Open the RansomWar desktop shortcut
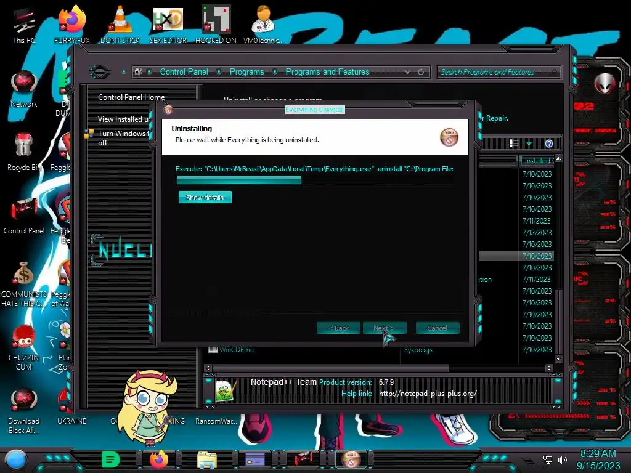 pyautogui.click(x=216, y=421)
